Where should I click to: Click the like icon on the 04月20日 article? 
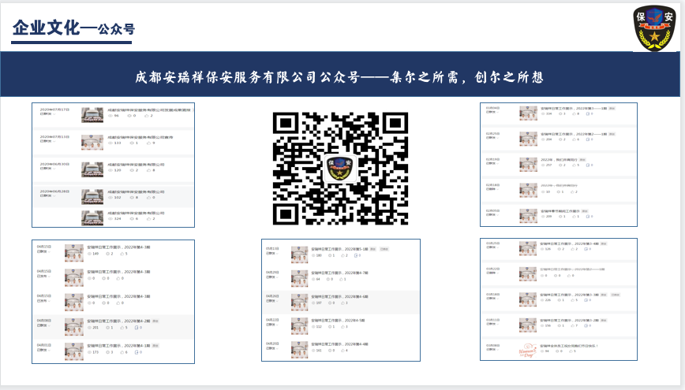342,351
